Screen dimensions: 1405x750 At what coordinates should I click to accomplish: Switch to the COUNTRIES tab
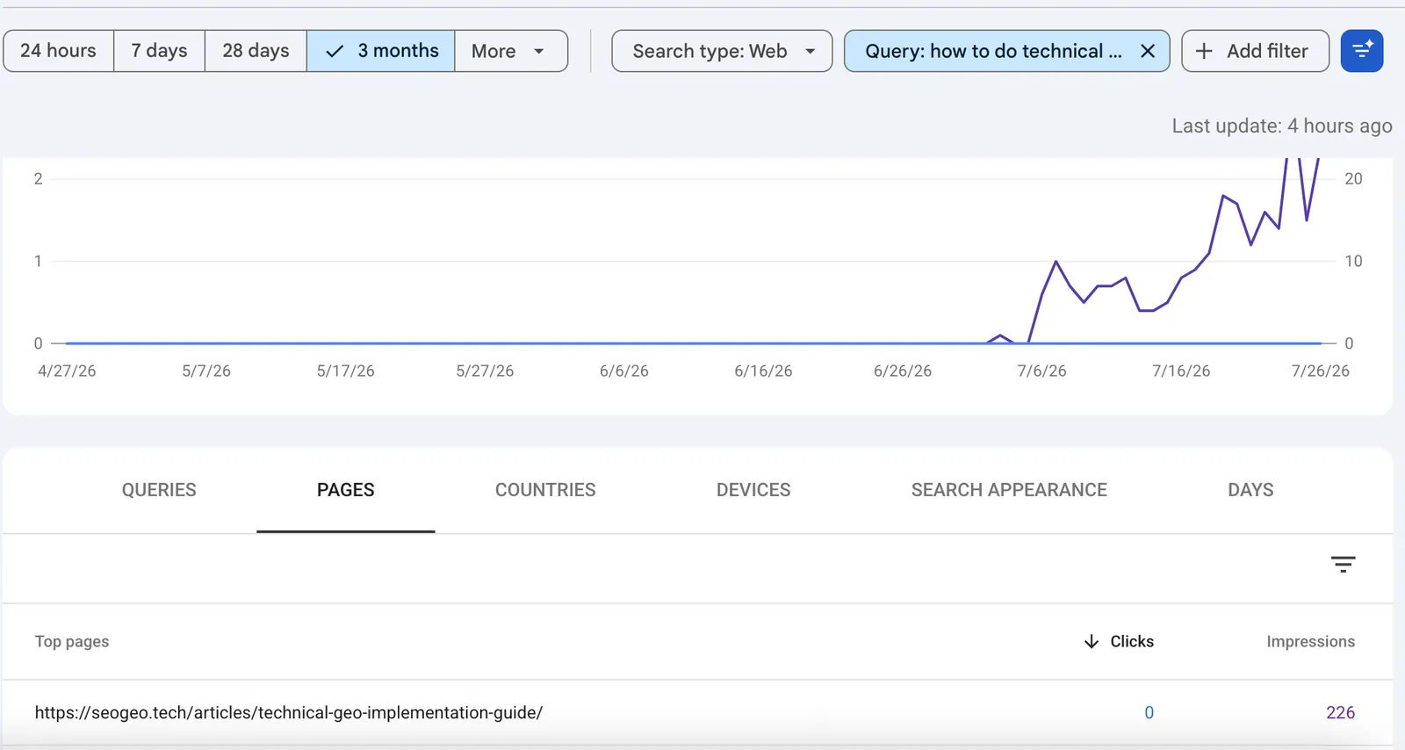[545, 490]
